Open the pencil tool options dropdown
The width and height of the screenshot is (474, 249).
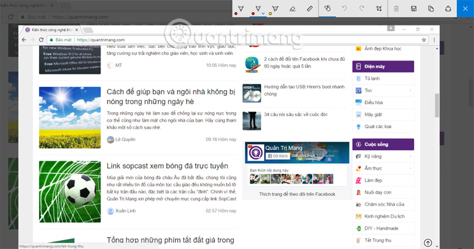tap(263, 14)
